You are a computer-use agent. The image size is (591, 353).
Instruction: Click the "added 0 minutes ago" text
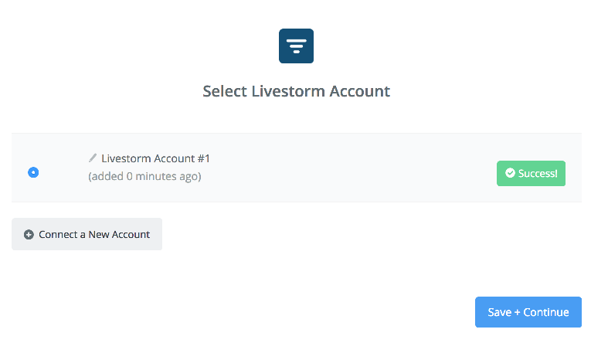[x=144, y=176]
